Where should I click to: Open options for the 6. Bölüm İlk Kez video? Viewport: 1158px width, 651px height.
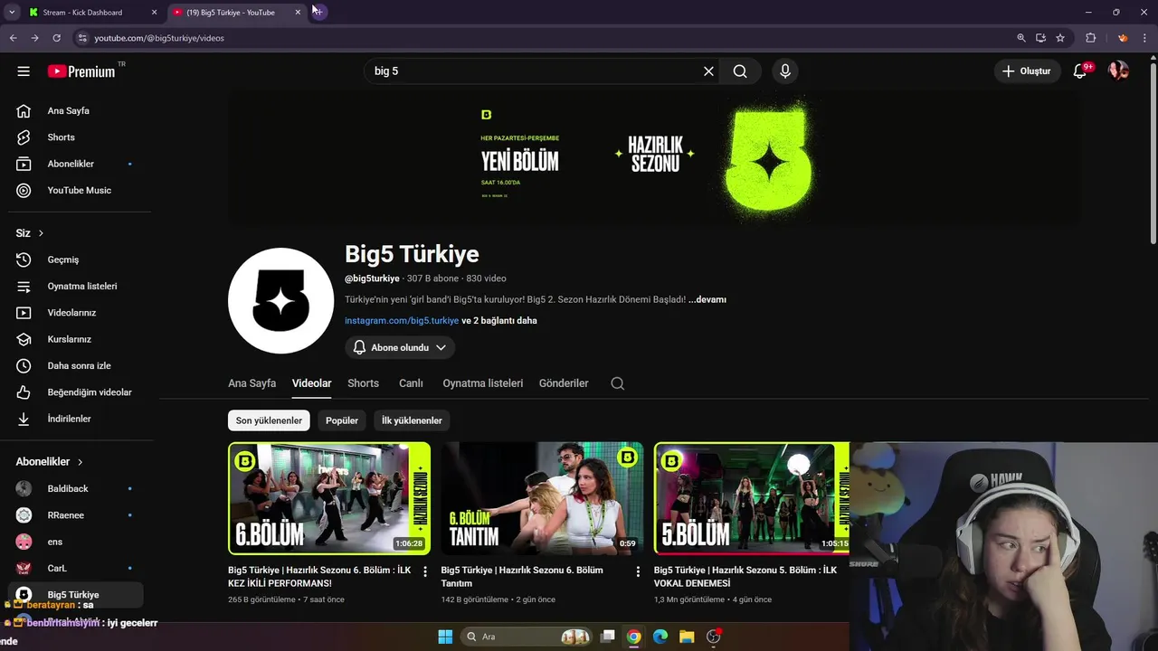point(425,571)
